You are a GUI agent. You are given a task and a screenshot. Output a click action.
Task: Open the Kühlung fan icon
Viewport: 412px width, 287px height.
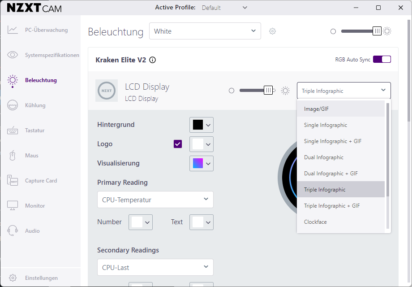coord(13,105)
